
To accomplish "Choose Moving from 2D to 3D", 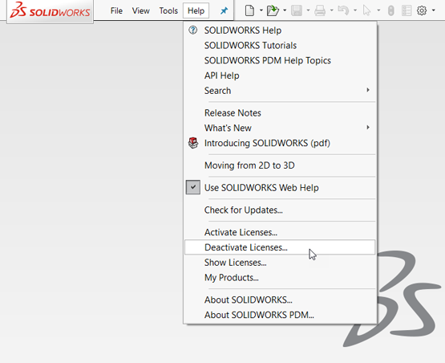I will pos(280,165).
